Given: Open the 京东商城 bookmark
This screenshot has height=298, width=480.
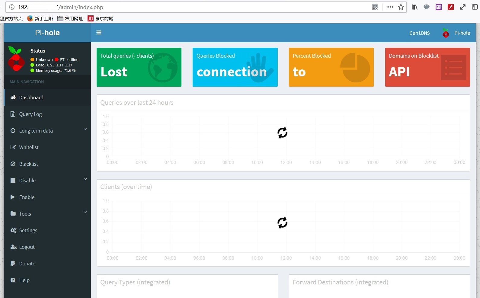Looking at the screenshot, I should [x=101, y=18].
